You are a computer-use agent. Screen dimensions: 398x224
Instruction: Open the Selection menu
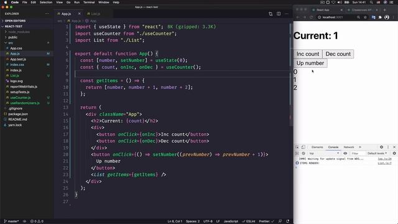(46, 2)
